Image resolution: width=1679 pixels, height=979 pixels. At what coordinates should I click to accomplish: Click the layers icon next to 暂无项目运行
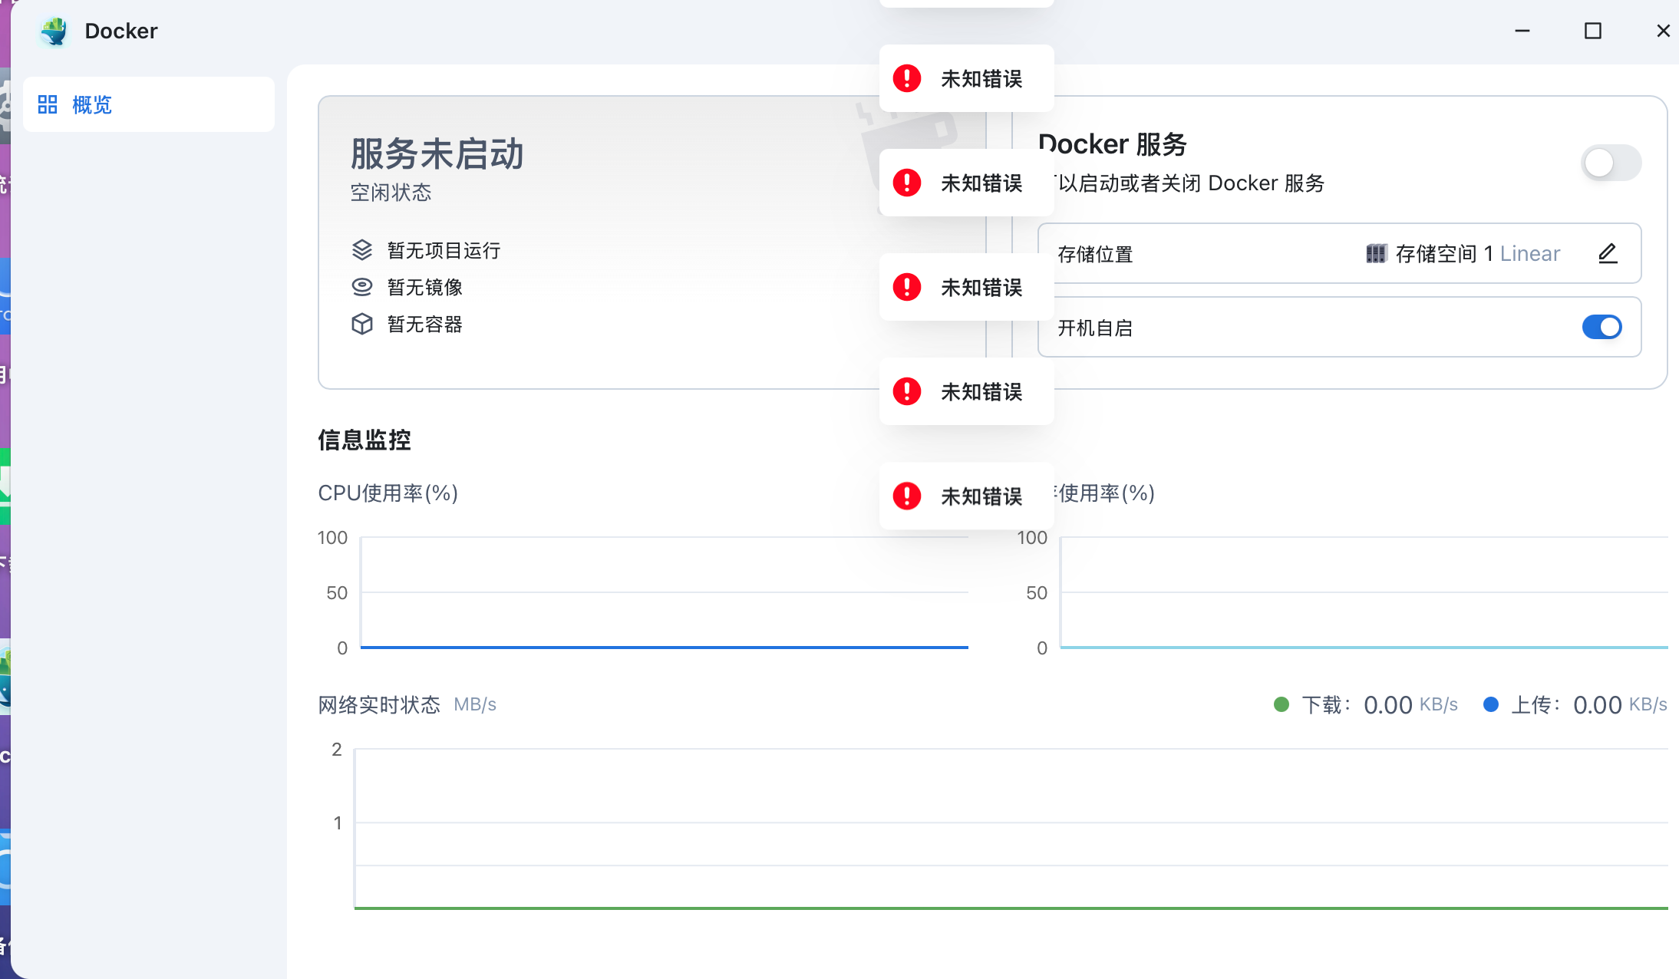tap(362, 250)
